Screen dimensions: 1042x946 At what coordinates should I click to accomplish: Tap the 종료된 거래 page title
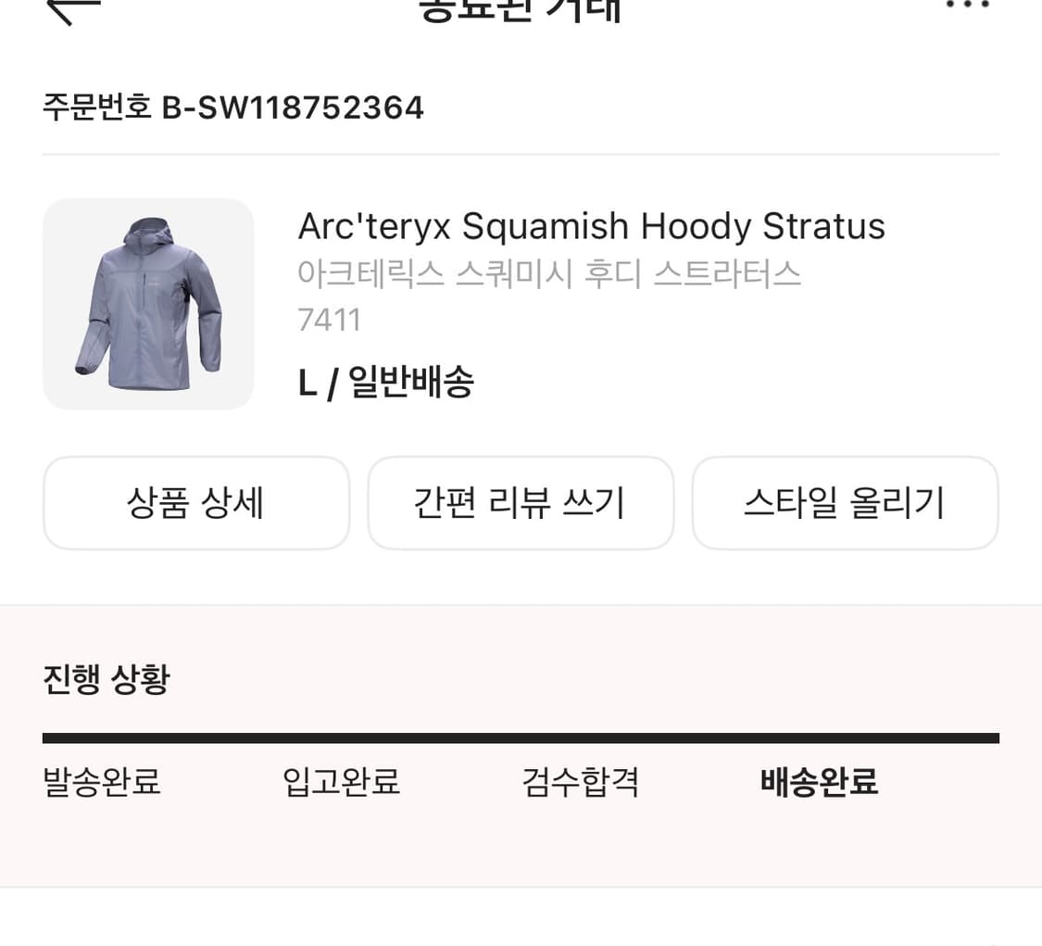pyautogui.click(x=521, y=9)
